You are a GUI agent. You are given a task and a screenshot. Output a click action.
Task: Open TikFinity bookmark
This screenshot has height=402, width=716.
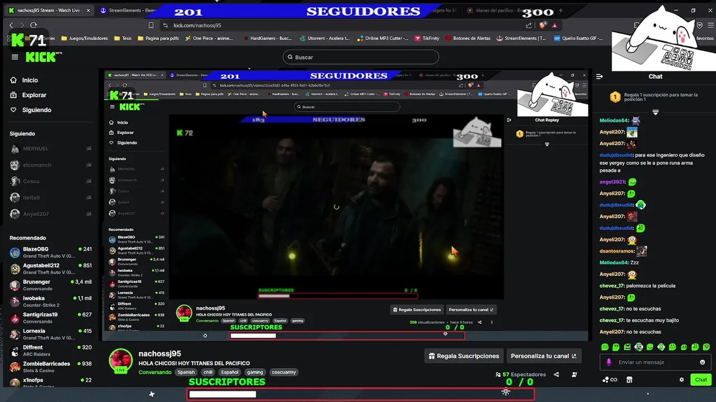pos(427,39)
